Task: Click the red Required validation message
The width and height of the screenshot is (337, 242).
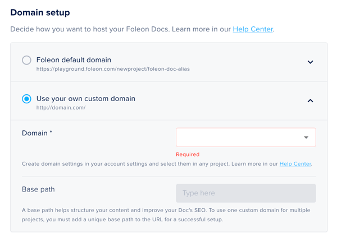Action: 188,154
